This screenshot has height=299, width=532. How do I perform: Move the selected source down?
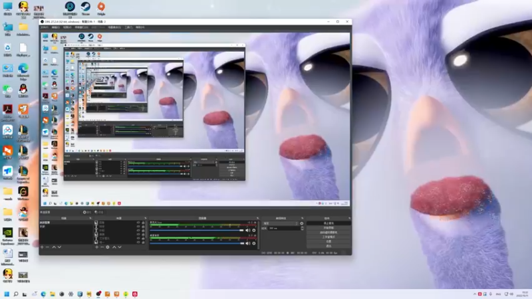click(x=120, y=247)
